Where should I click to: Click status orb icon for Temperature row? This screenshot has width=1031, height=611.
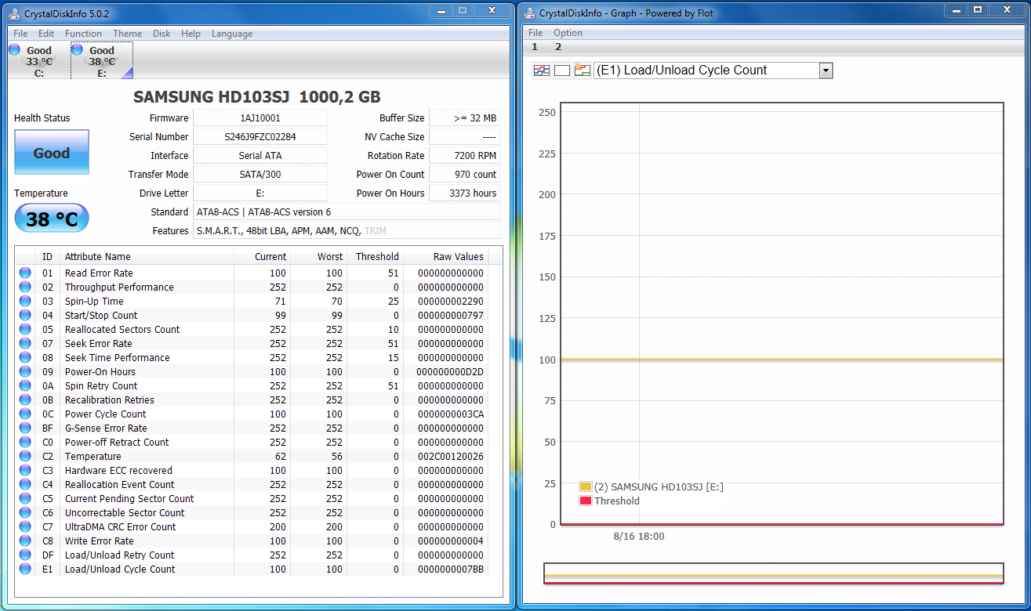tap(25, 457)
